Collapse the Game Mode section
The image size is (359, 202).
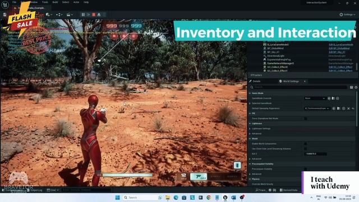coord(250,93)
